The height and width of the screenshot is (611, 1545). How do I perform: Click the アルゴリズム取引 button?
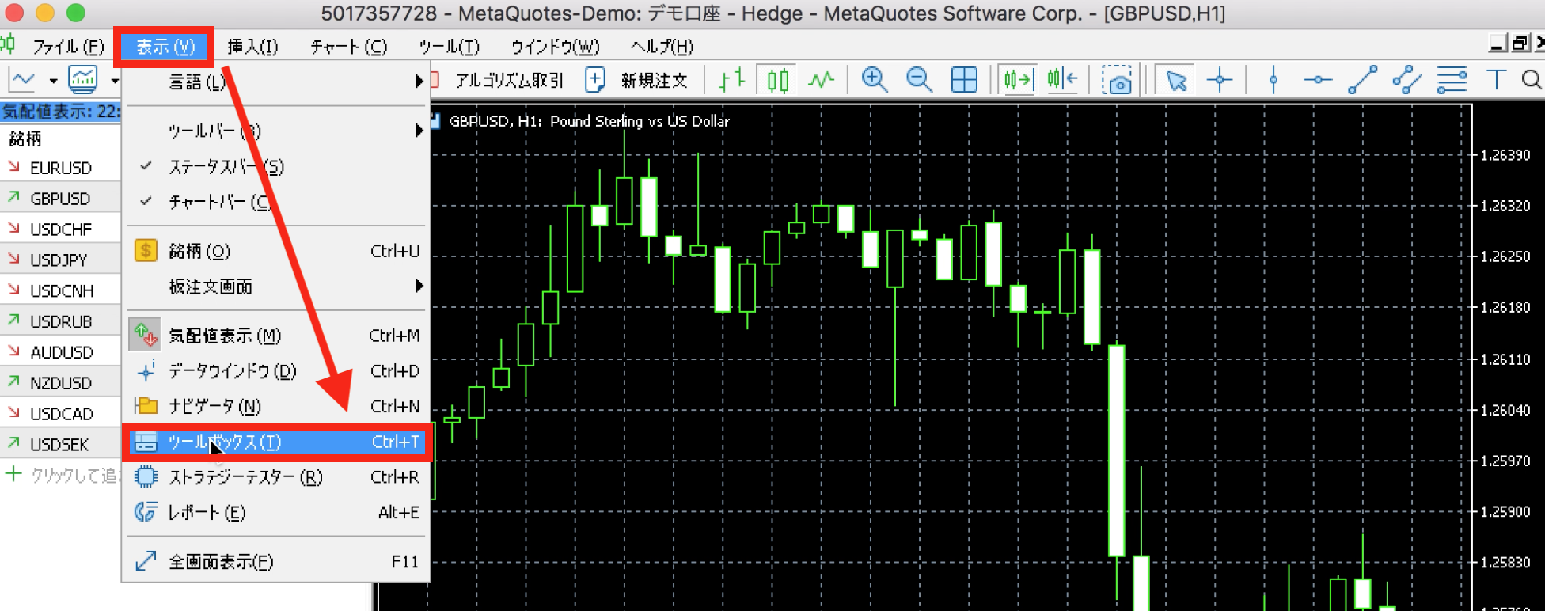(x=509, y=80)
